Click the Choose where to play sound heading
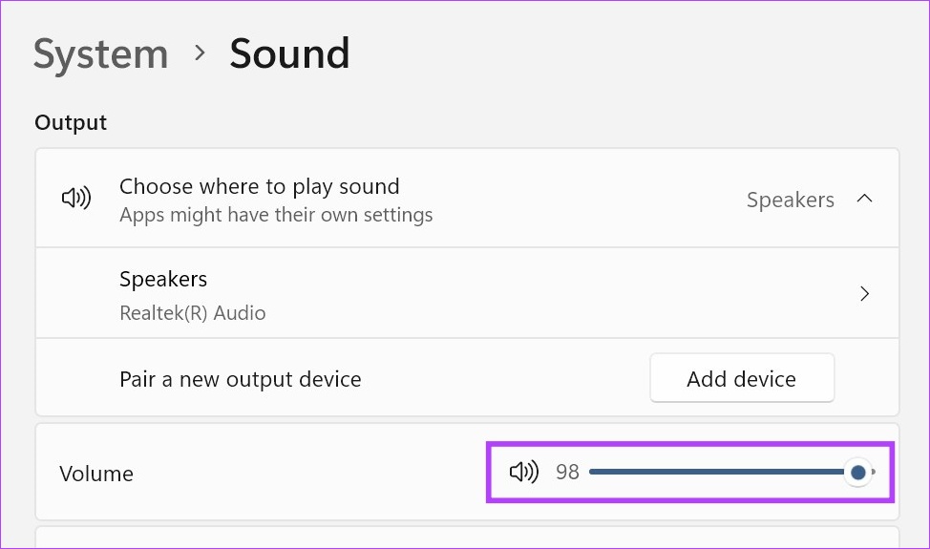The width and height of the screenshot is (930, 549). pyautogui.click(x=259, y=186)
